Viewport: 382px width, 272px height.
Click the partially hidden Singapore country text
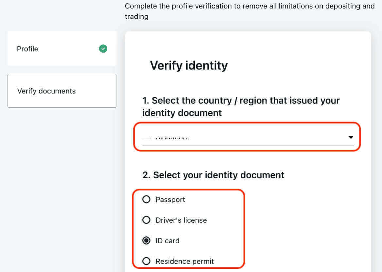tap(172, 138)
